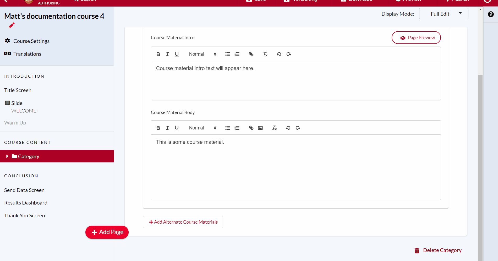Select Translations in the sidebar
The width and height of the screenshot is (498, 261).
(x=27, y=54)
